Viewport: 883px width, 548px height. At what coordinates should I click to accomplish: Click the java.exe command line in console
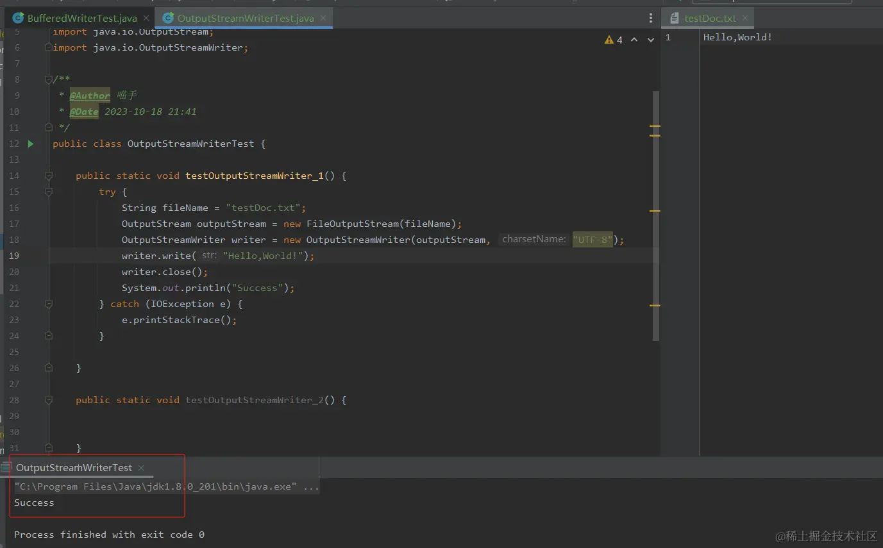point(166,486)
